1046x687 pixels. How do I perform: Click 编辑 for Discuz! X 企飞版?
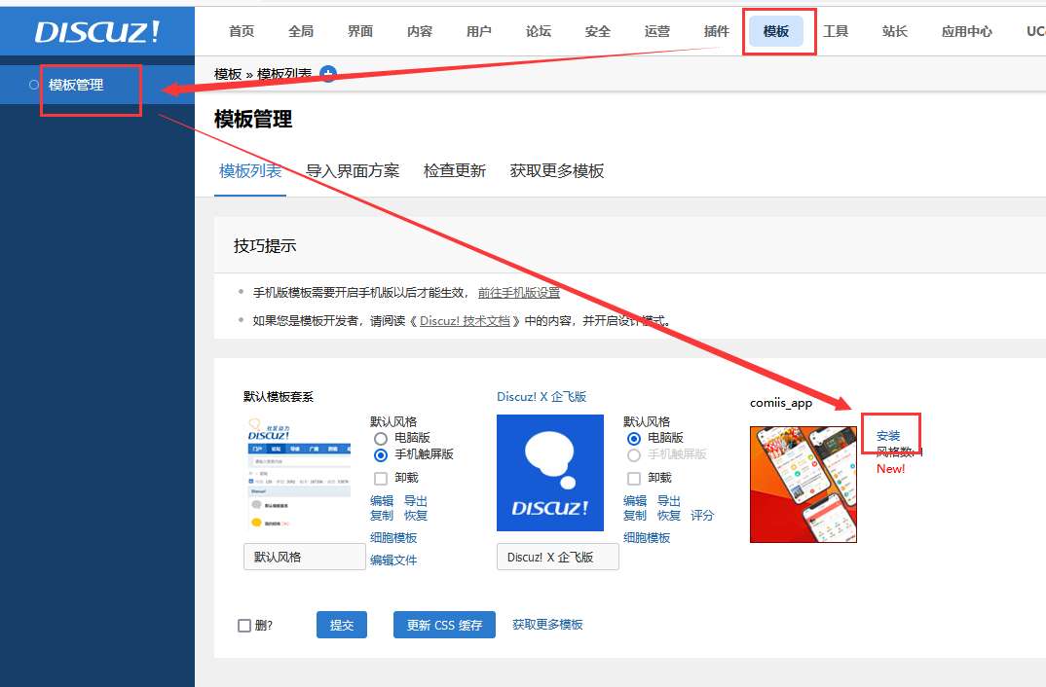pos(635,500)
